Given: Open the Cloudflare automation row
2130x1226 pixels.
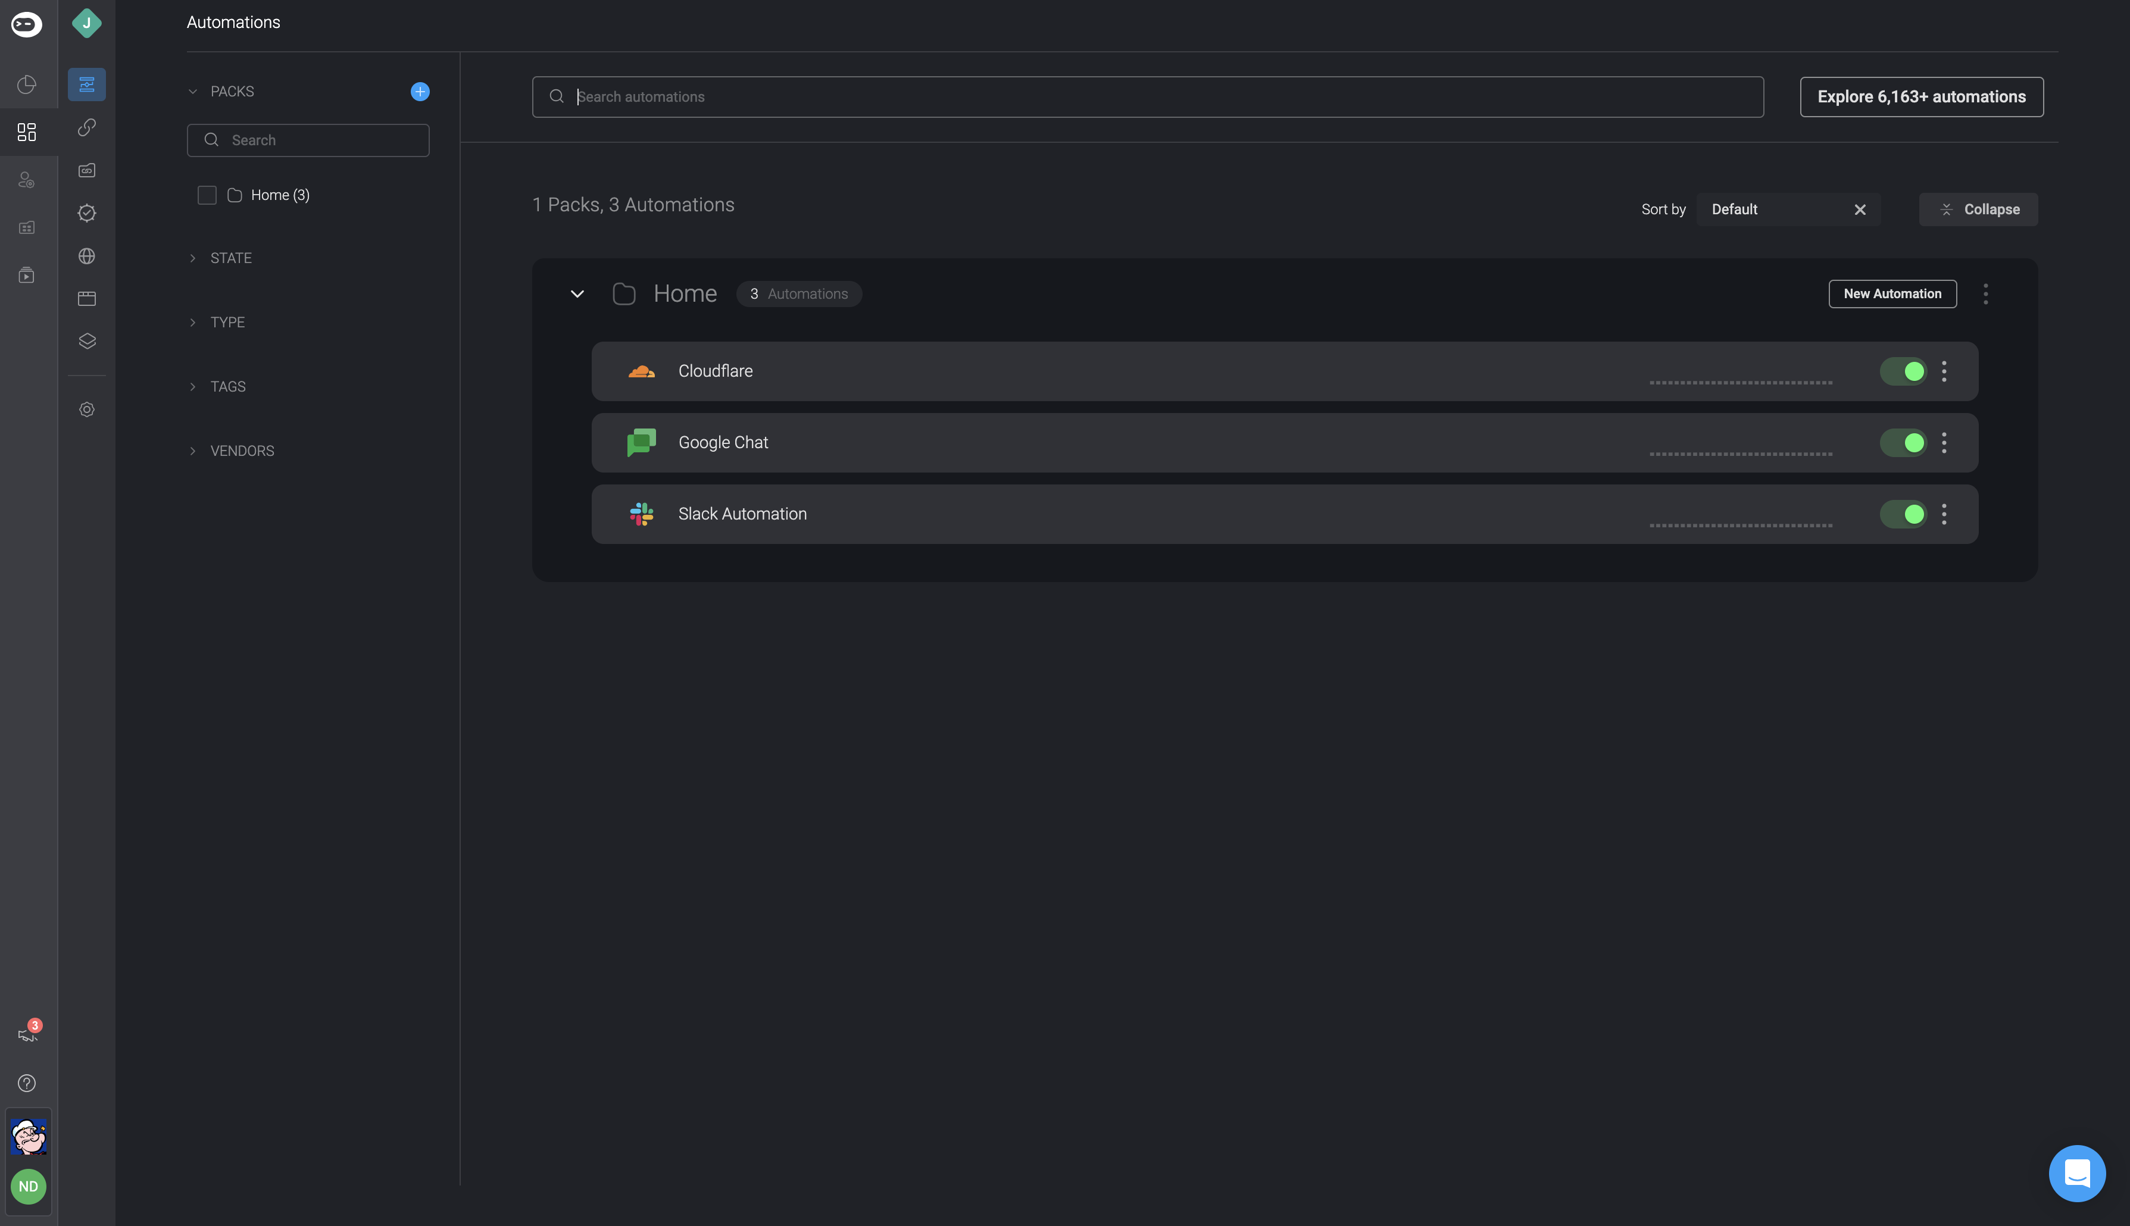Looking at the screenshot, I should [1285, 371].
